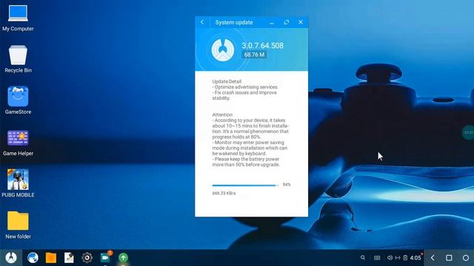Click the green floating bubble at screen edge

click(x=468, y=133)
